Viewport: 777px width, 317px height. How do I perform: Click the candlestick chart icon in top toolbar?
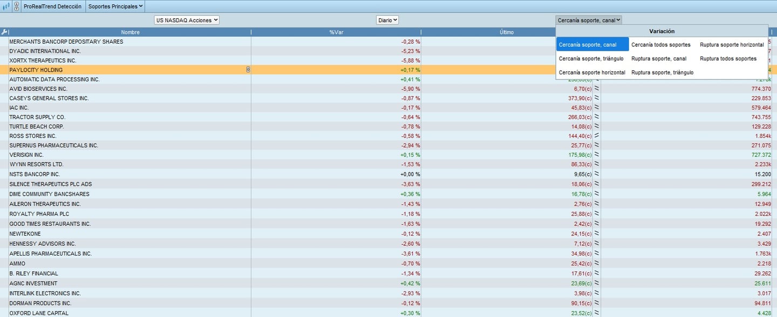pos(6,6)
